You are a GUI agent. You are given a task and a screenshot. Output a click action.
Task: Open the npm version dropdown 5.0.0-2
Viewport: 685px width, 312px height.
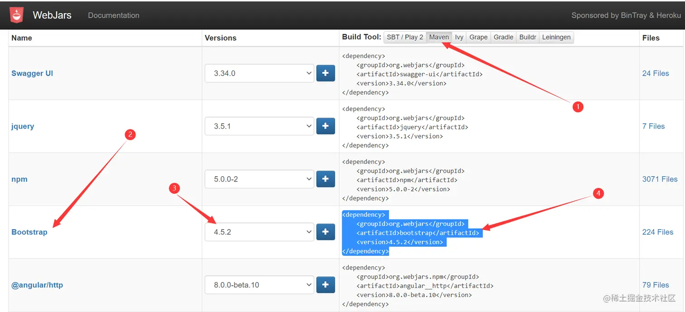(x=259, y=179)
